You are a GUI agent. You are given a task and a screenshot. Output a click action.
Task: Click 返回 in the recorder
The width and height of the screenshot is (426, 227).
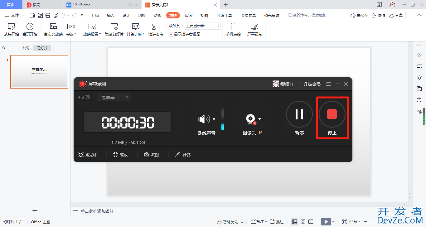[x=84, y=97]
